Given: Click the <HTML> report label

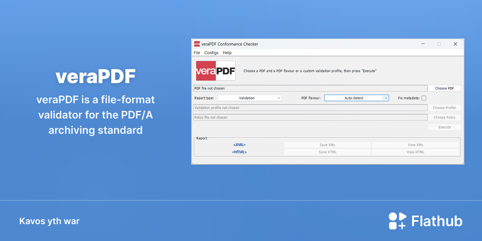Looking at the screenshot, I should pyautogui.click(x=239, y=152).
